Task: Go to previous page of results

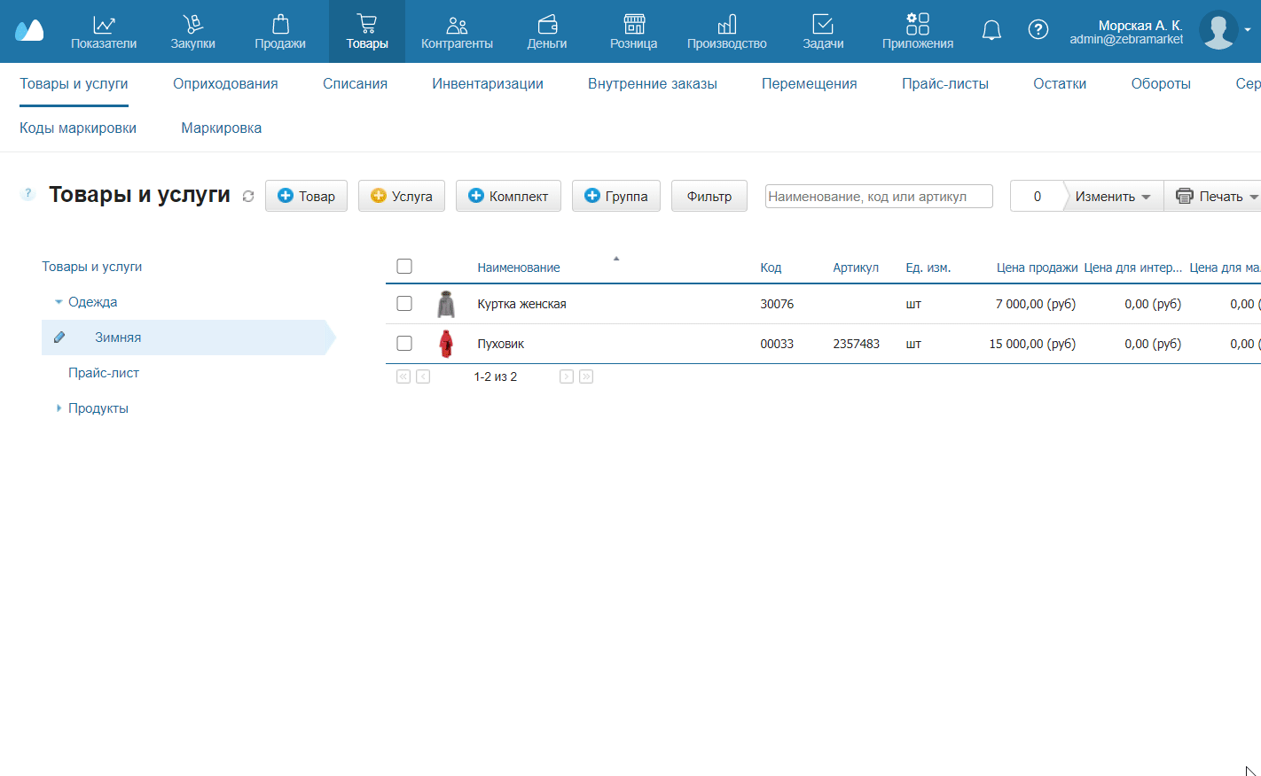Action: [x=423, y=376]
